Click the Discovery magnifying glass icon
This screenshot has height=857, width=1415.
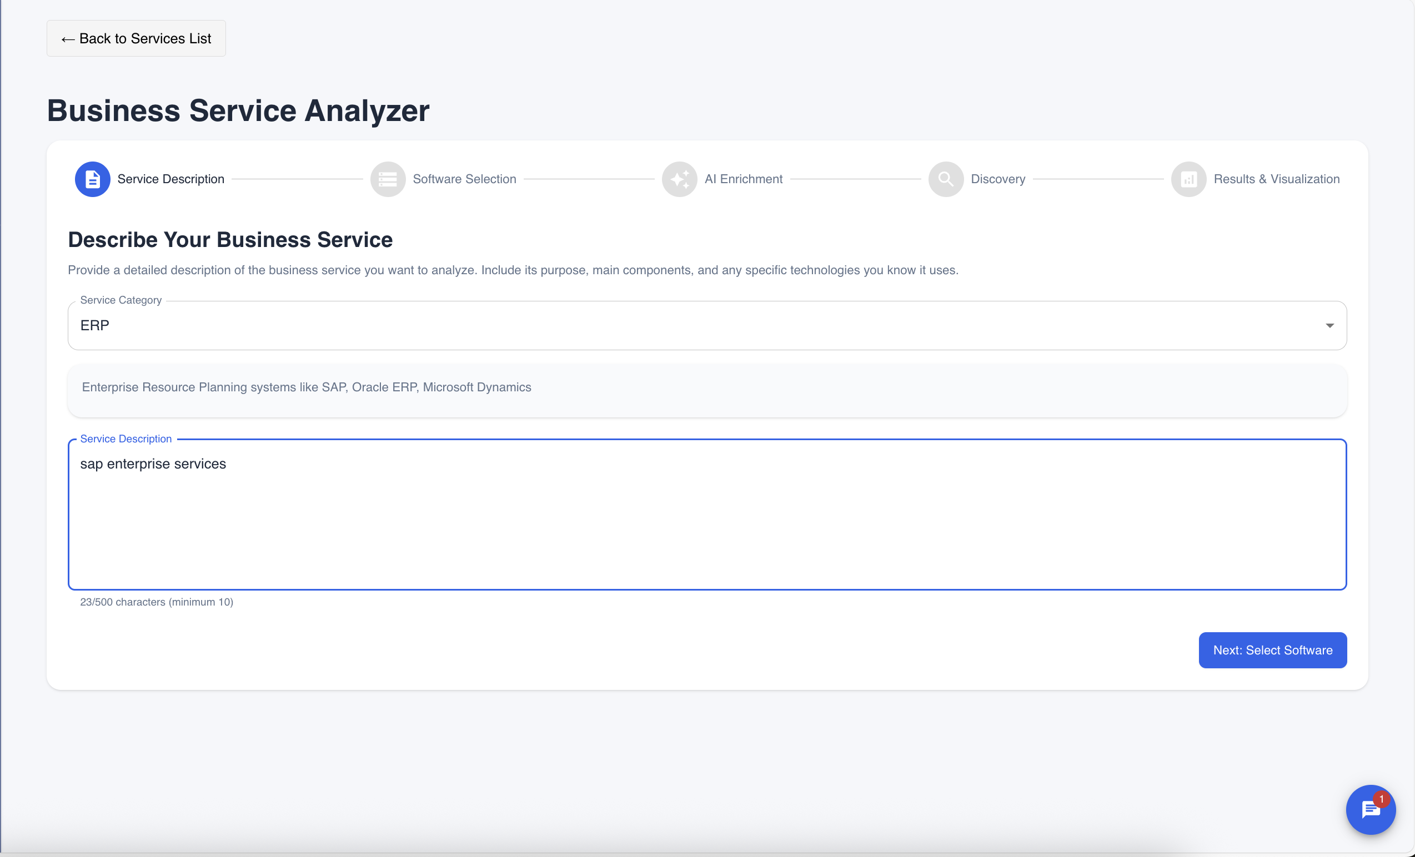coord(945,179)
